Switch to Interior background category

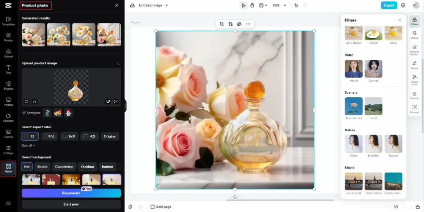[x=108, y=167]
